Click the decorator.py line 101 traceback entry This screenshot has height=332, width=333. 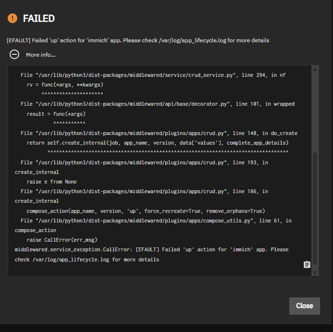(158, 104)
